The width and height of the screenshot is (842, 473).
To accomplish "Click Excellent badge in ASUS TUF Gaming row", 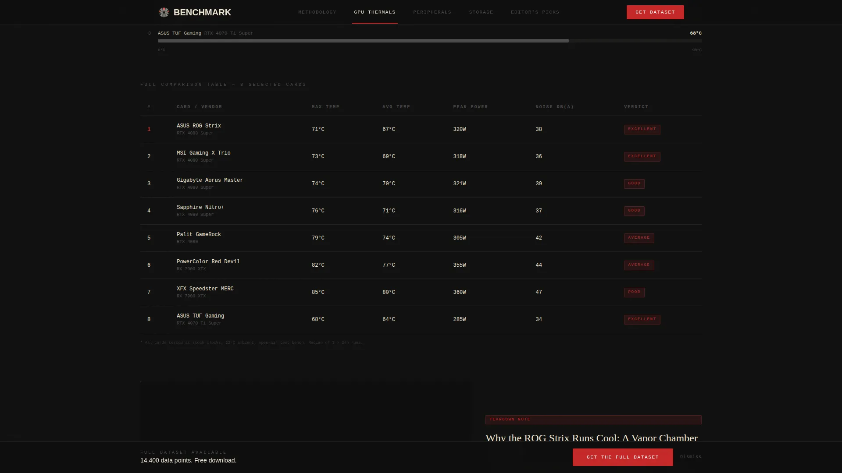I will [x=642, y=319].
